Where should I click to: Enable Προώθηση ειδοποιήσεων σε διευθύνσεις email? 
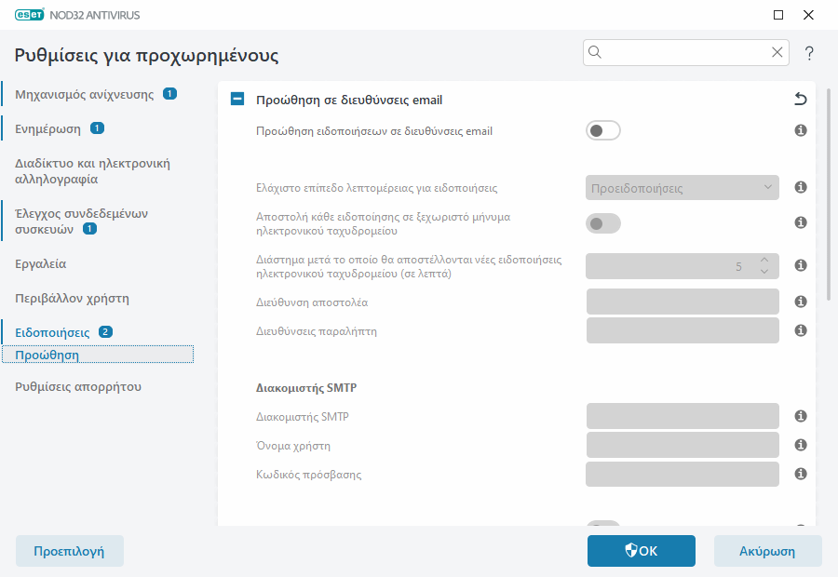(602, 130)
